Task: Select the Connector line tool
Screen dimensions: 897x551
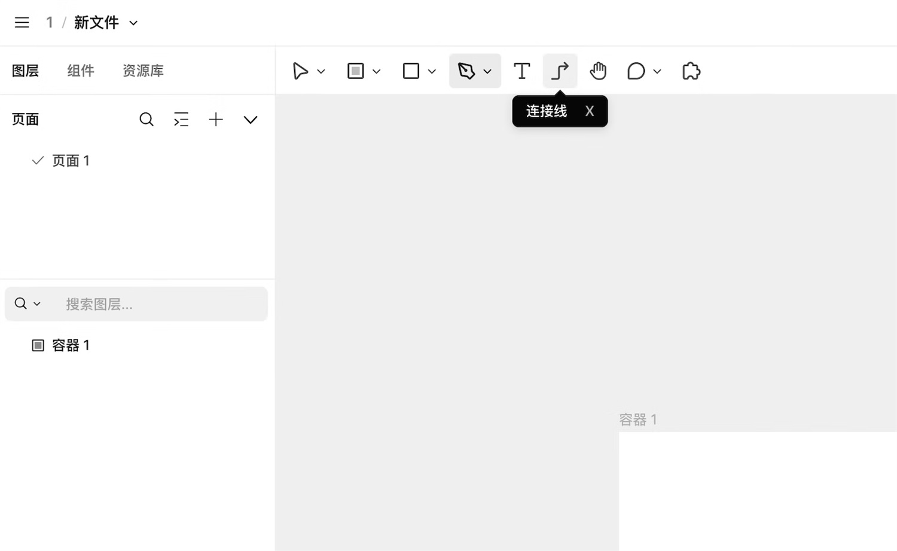Action: (560, 71)
